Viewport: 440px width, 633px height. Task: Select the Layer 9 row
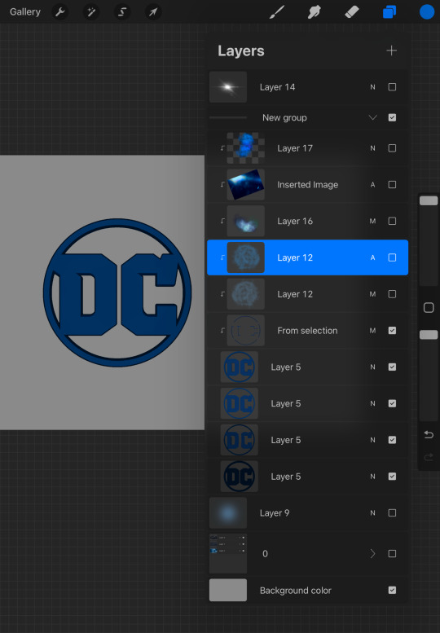point(308,512)
